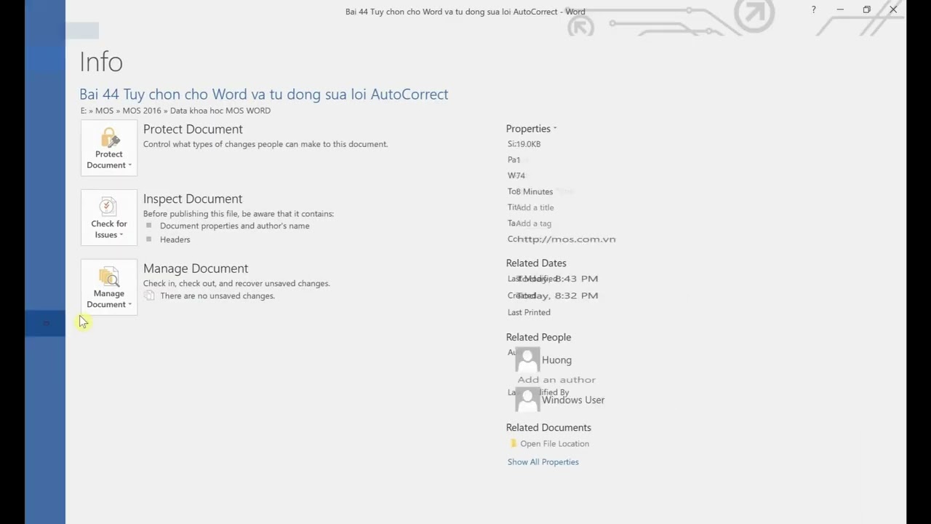931x524 pixels.
Task: Click the Huong author avatar
Action: 527,360
